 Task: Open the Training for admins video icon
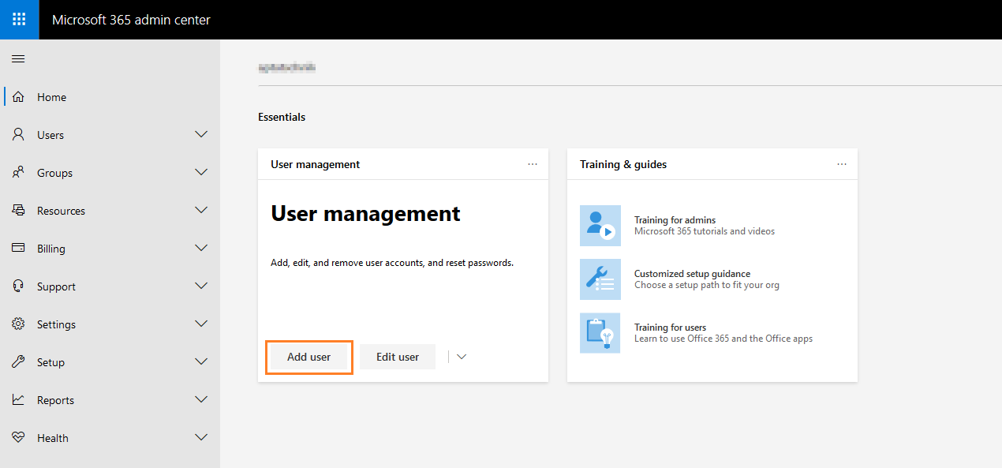[600, 226]
